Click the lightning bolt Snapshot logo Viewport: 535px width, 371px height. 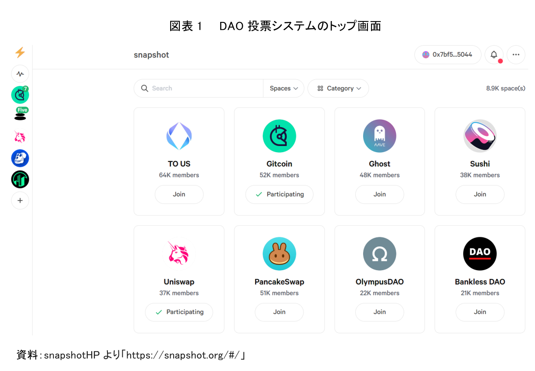[20, 53]
